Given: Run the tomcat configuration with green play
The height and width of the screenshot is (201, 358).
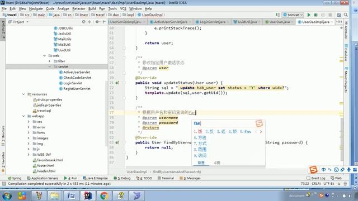Looking at the screenshot, I should [x=309, y=15].
